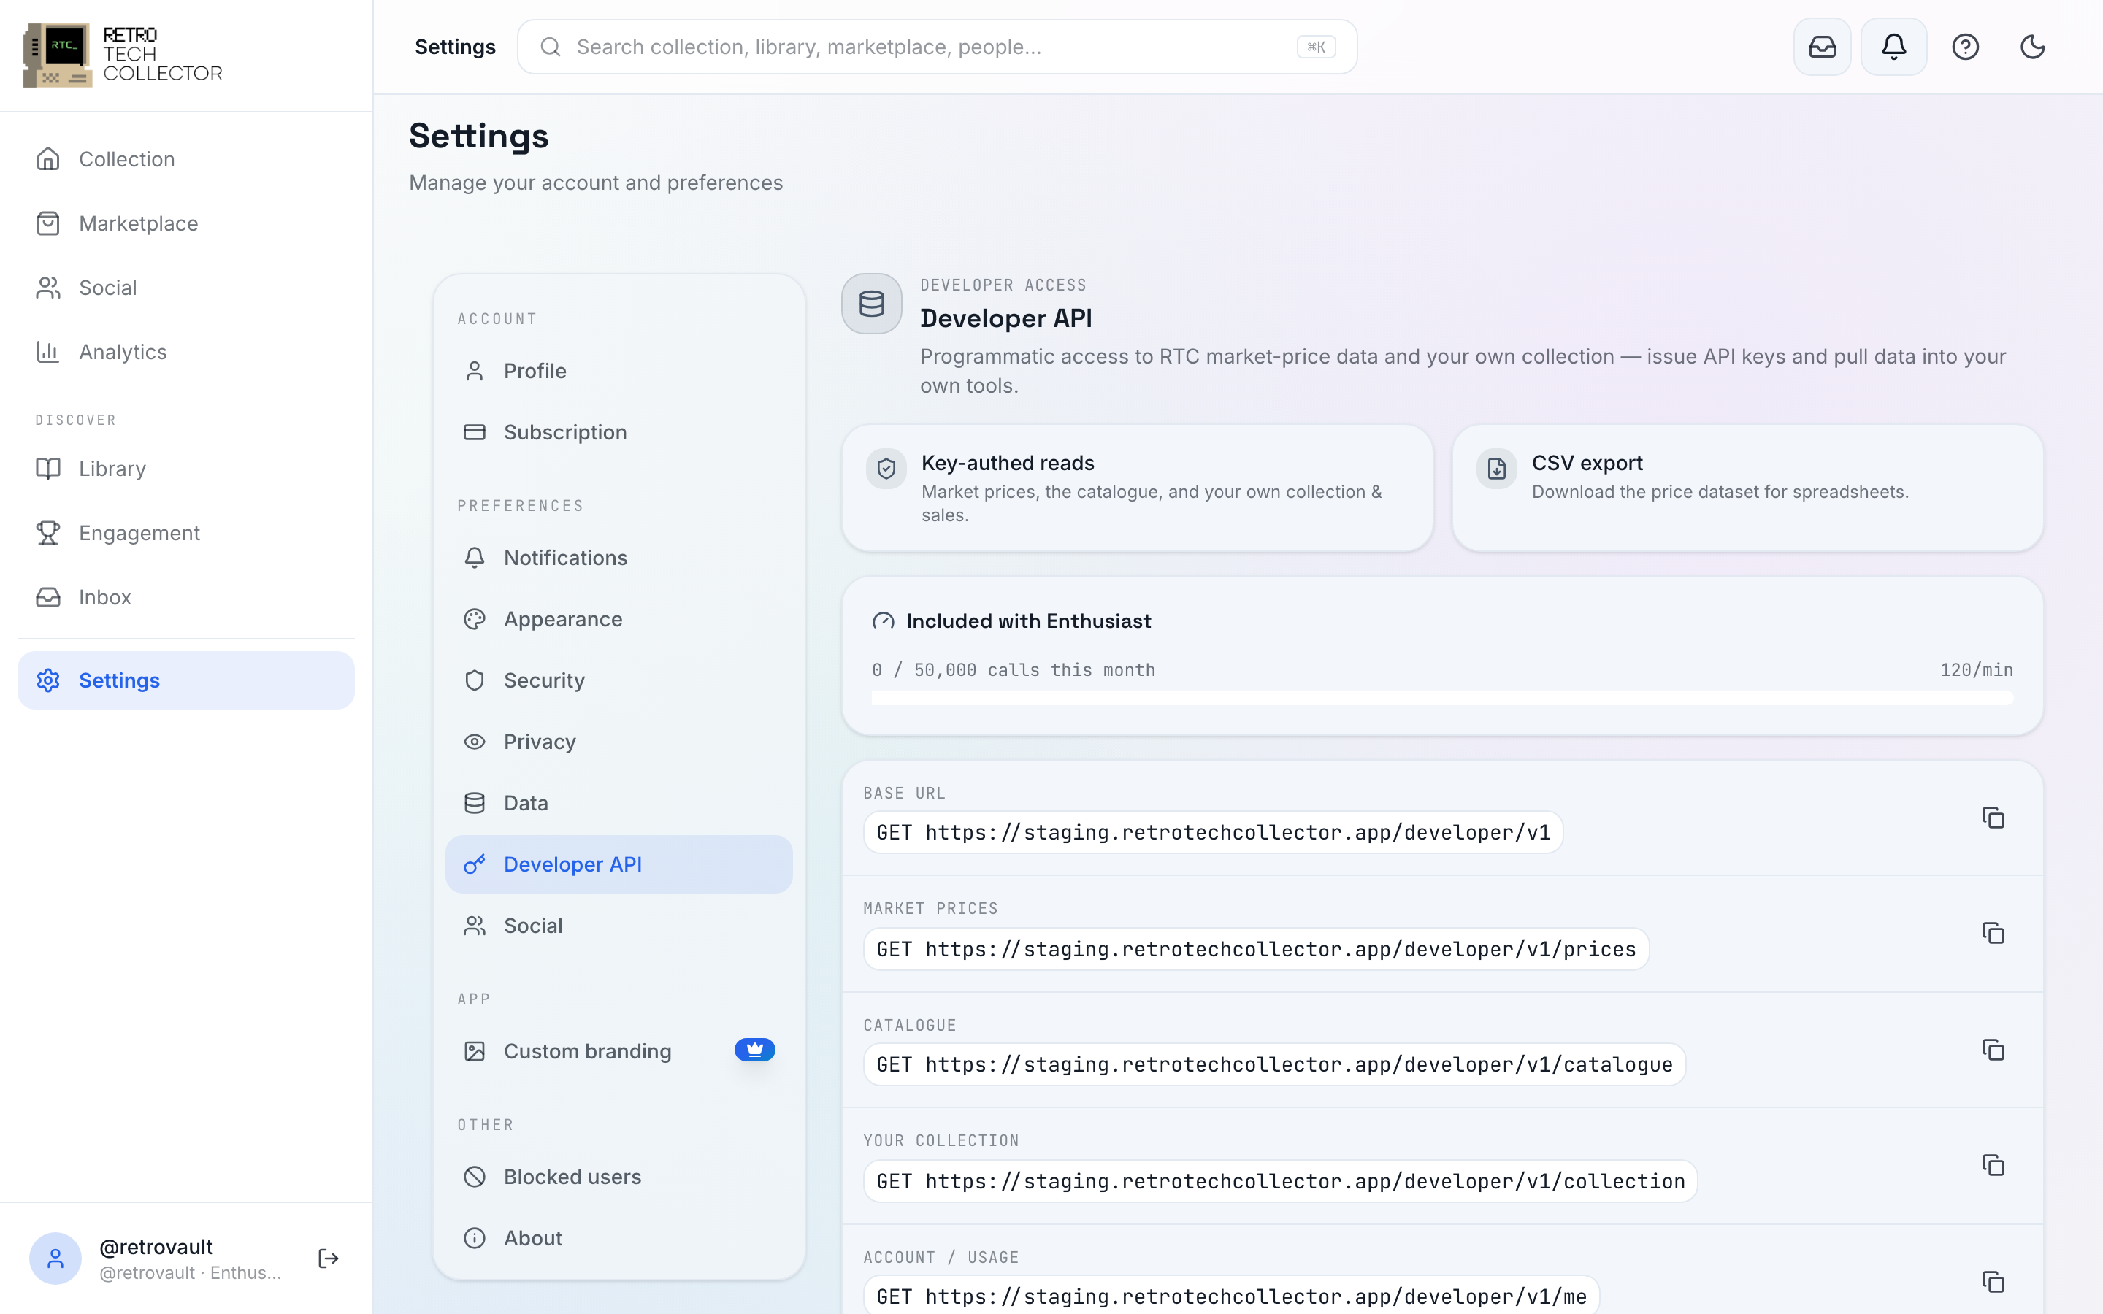Click the search magnifier icon
The height and width of the screenshot is (1314, 2103).
tap(550, 47)
